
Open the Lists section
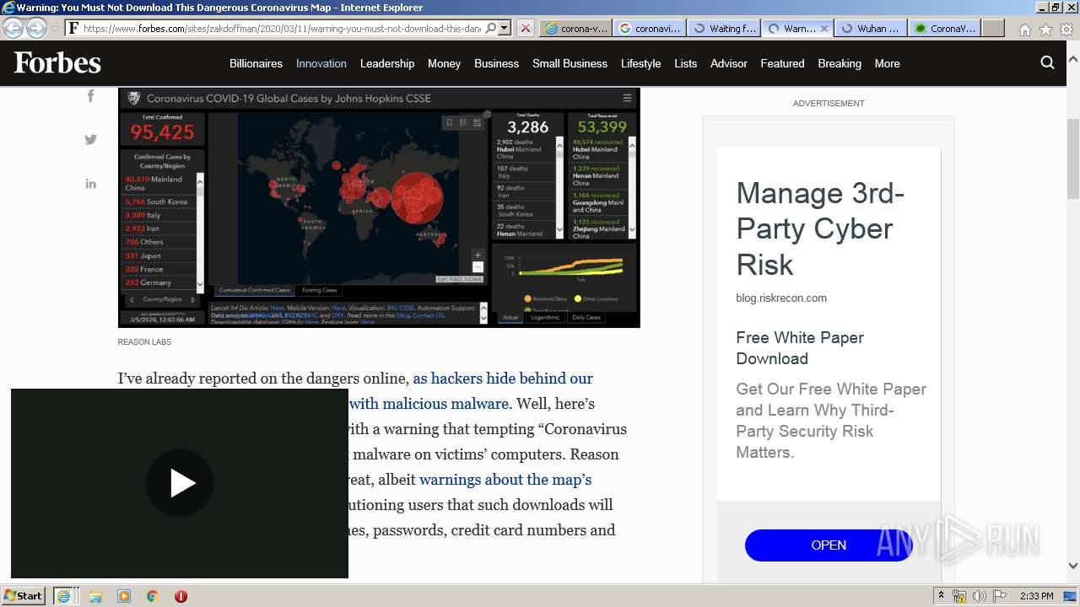pyautogui.click(x=686, y=63)
